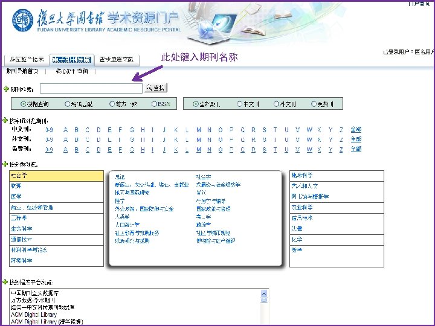Screen dimensions: 435x326
Task: Click the Fudan University round logo
Action: 22,21
